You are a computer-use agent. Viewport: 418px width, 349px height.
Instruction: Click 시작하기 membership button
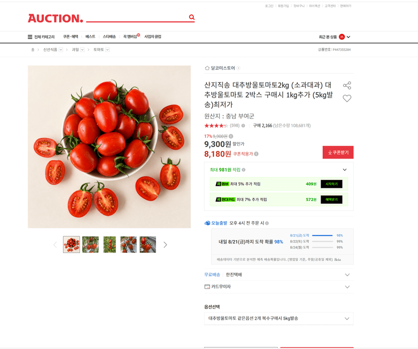331,184
